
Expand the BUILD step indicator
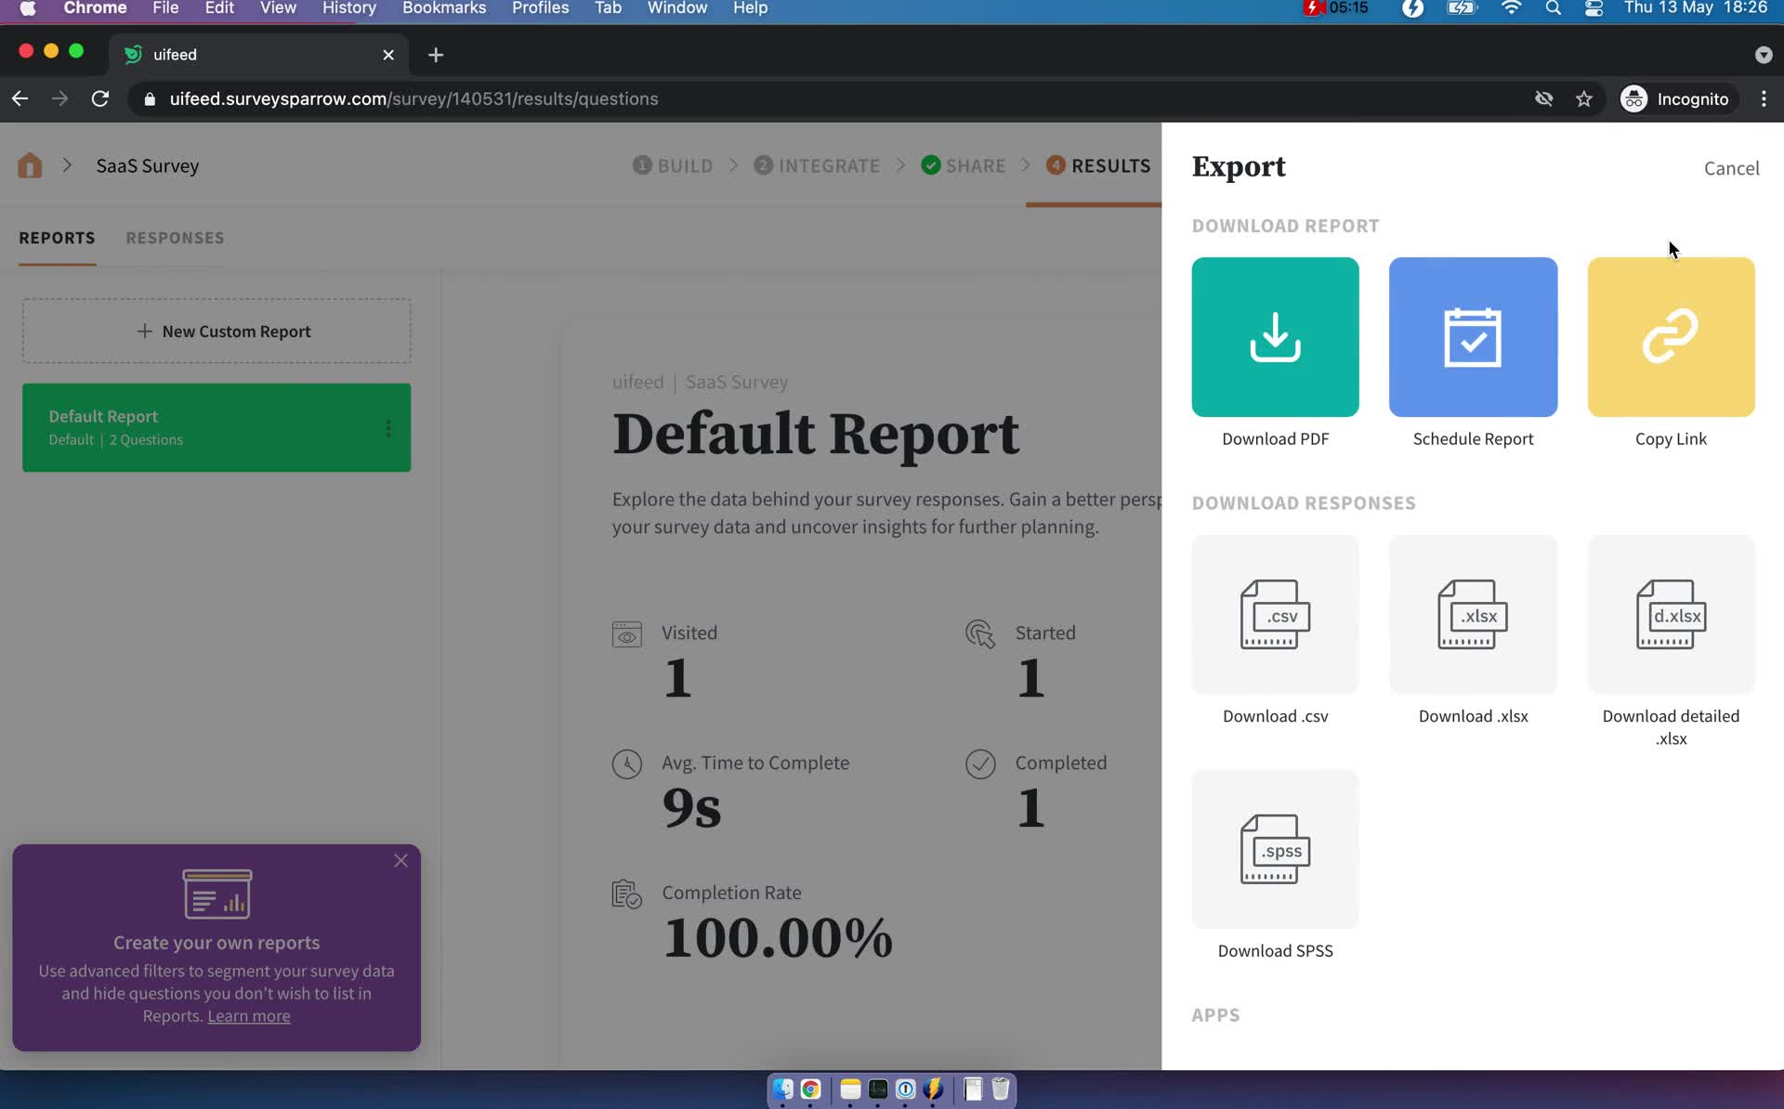coord(672,164)
